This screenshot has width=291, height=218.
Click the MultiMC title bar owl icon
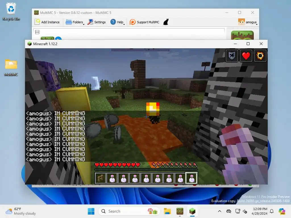(x=36, y=12)
